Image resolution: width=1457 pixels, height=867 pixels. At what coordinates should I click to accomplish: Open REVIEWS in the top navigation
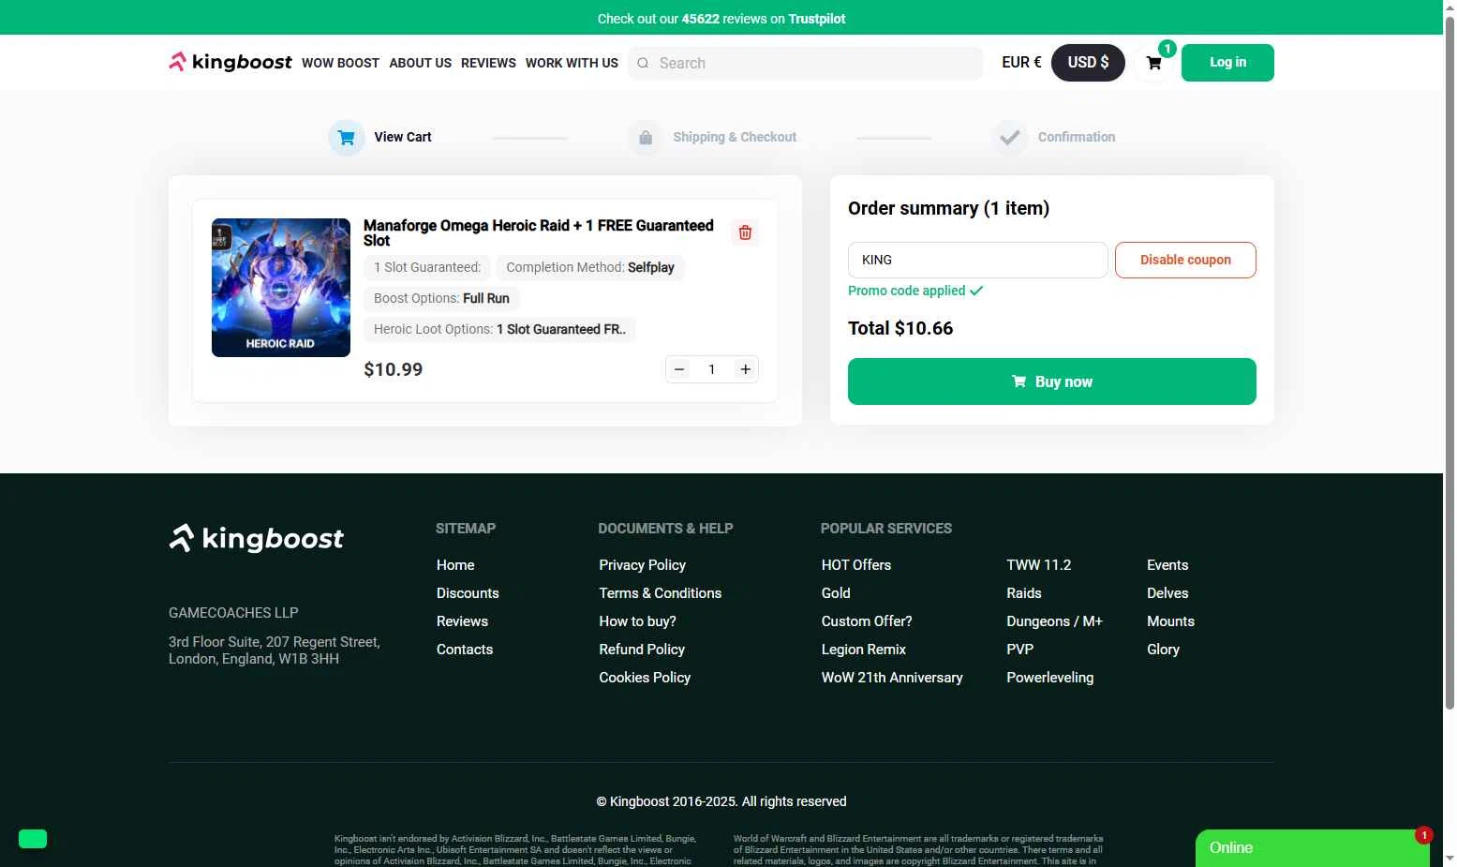click(x=488, y=63)
